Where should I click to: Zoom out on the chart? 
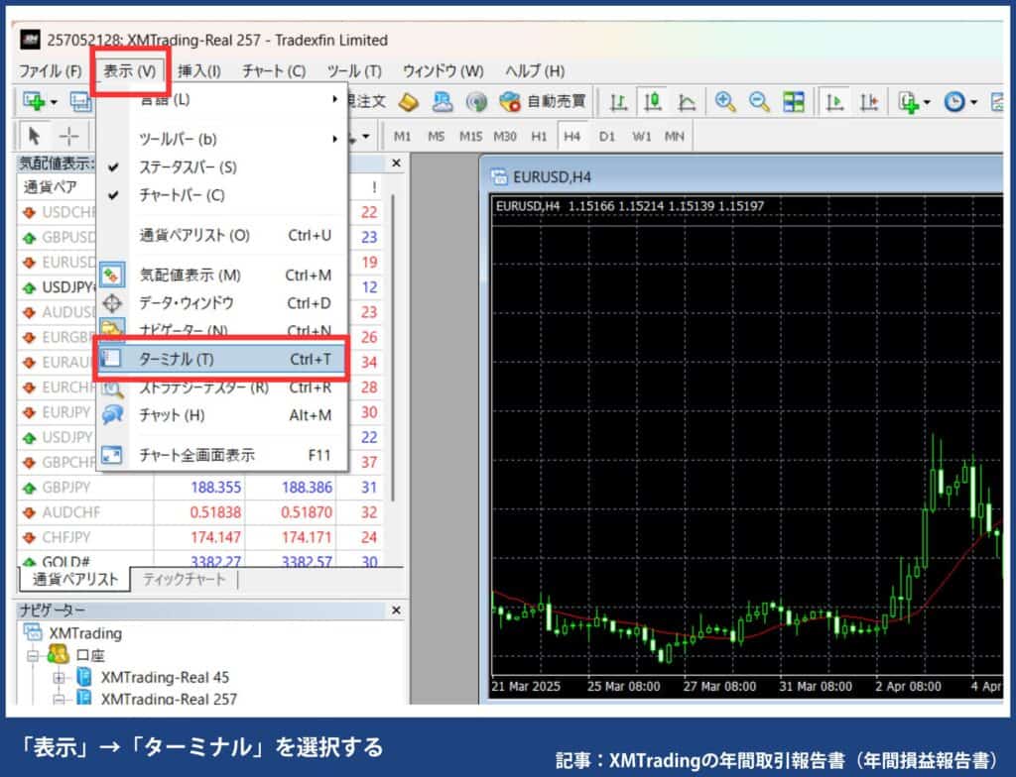[x=756, y=101]
